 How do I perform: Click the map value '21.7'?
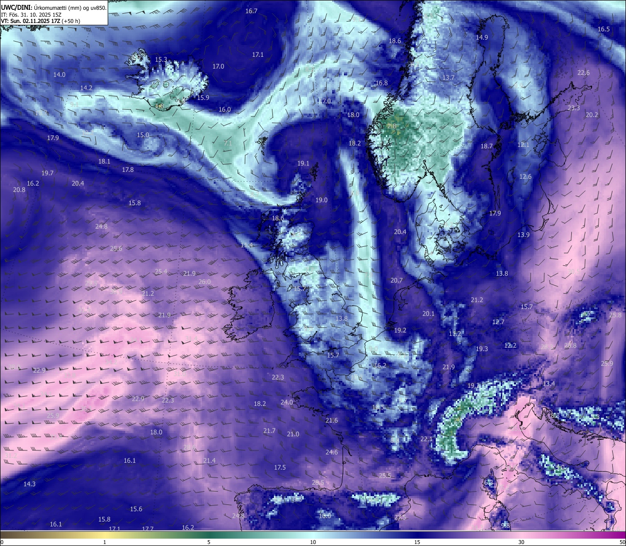pos(269,430)
